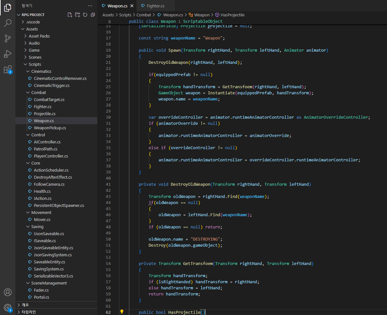The image size is (387, 315).
Task: Open the Extensions view
Action: point(8,70)
